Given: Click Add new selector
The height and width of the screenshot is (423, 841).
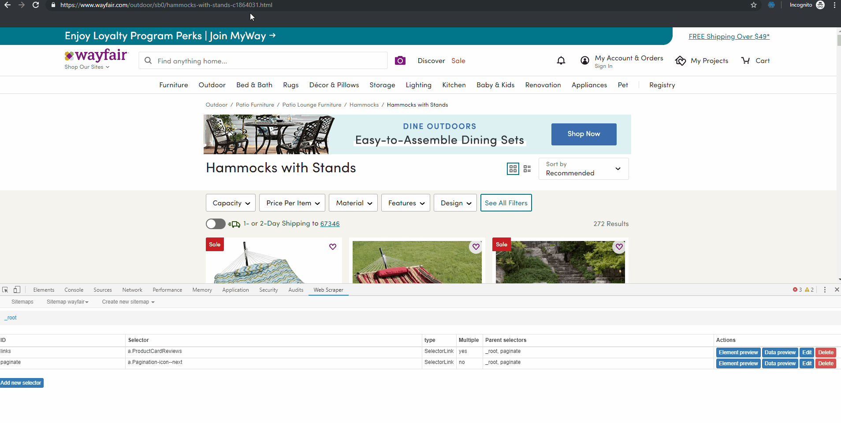Looking at the screenshot, I should 21,382.
